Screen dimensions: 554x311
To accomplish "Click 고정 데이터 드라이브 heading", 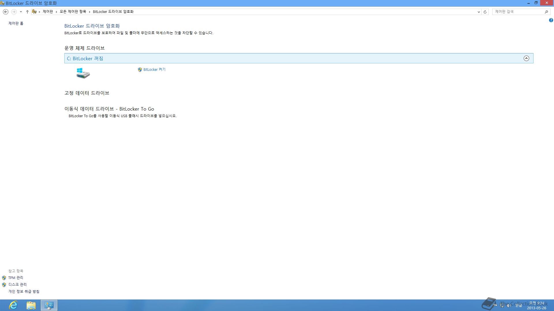I will point(87,93).
